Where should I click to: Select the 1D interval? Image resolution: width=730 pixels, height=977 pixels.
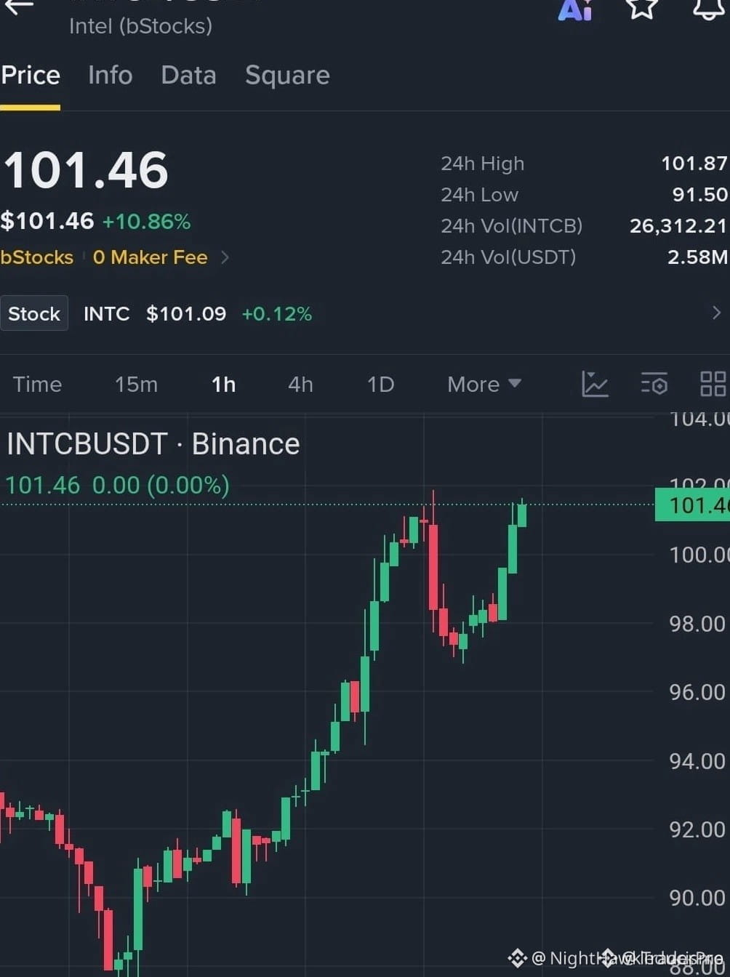(380, 384)
